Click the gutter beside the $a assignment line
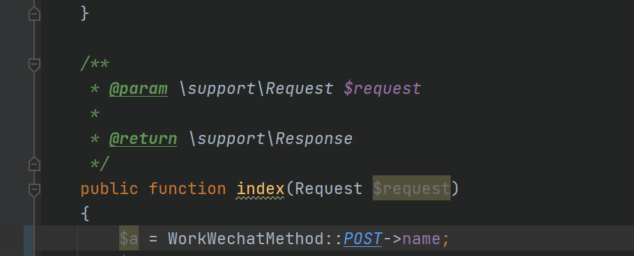Screen dimensions: 634x256 29,239
